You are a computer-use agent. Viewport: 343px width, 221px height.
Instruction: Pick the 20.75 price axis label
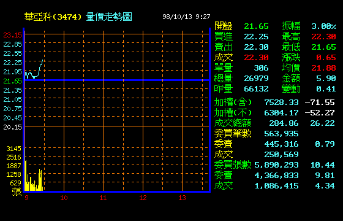13,109
